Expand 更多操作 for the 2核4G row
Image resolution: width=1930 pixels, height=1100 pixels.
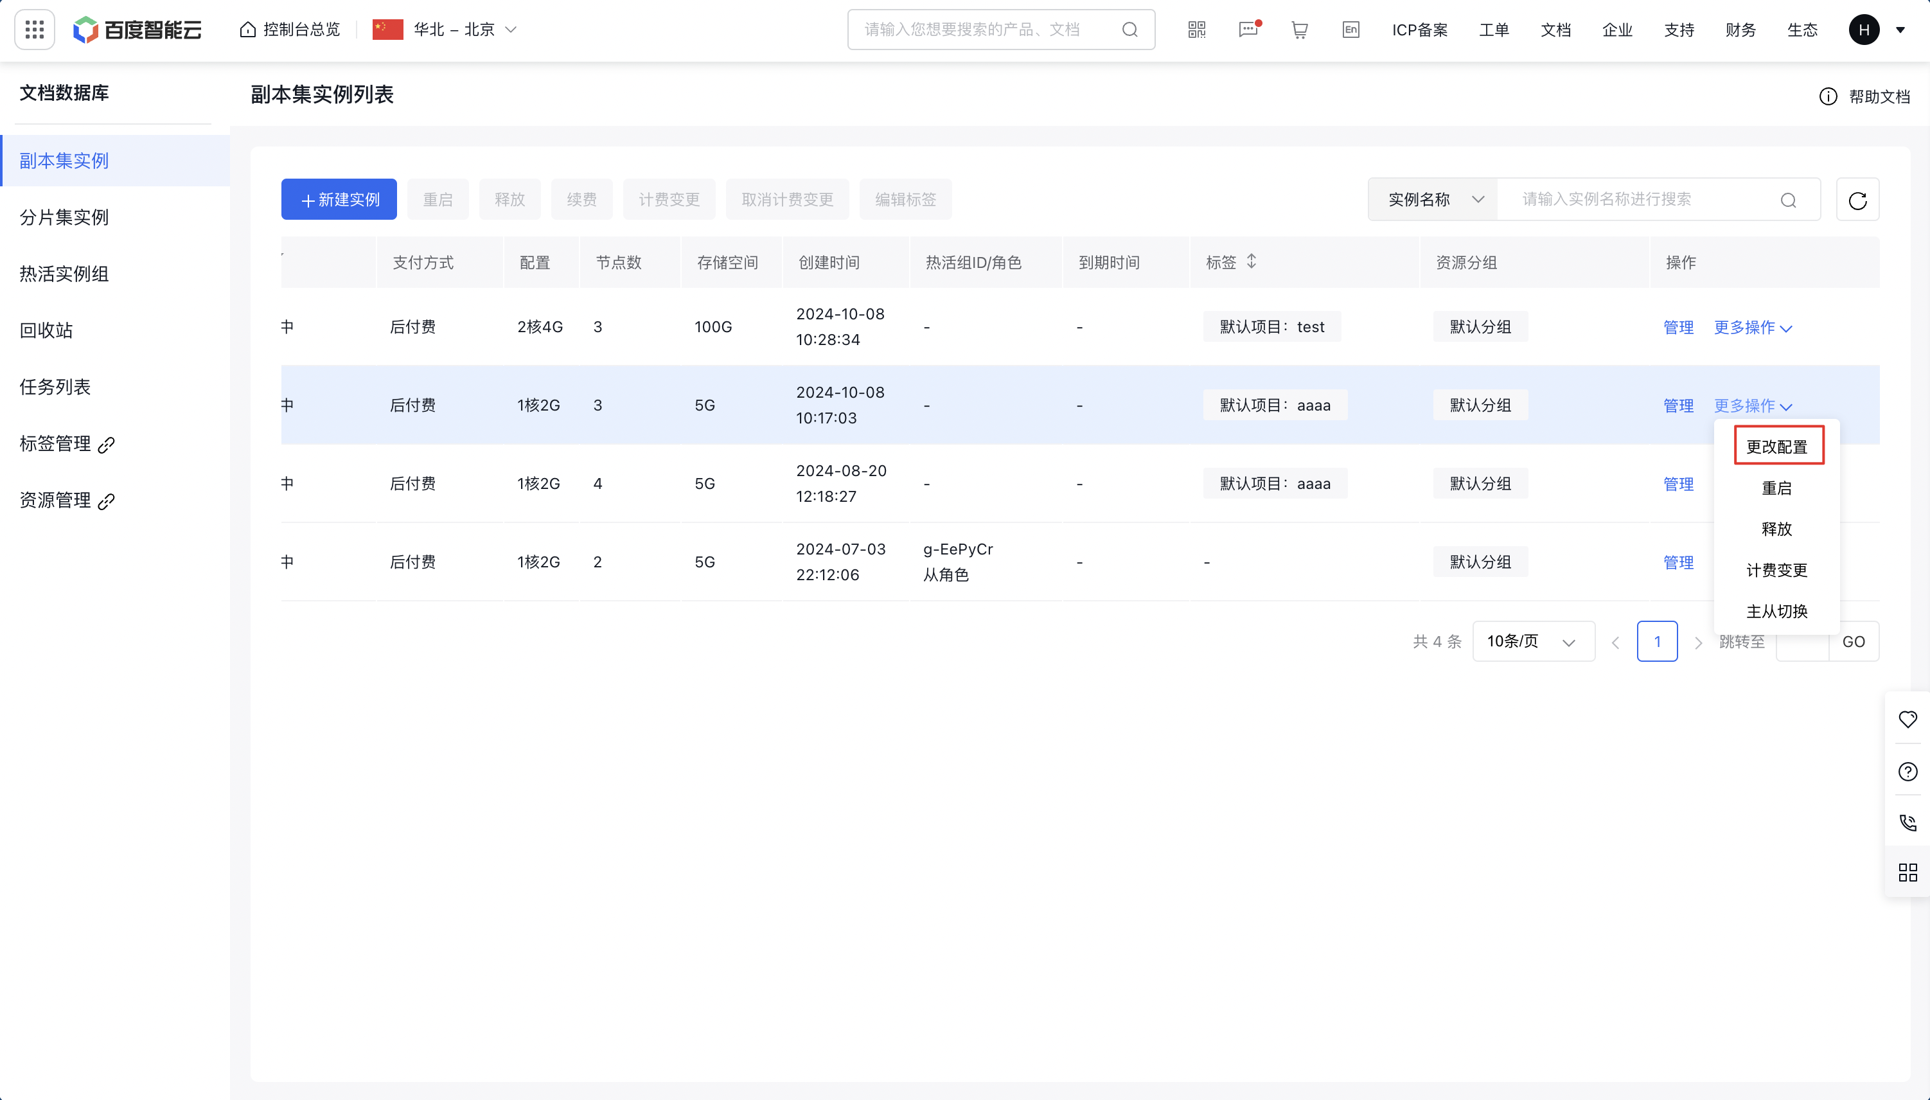click(x=1753, y=327)
